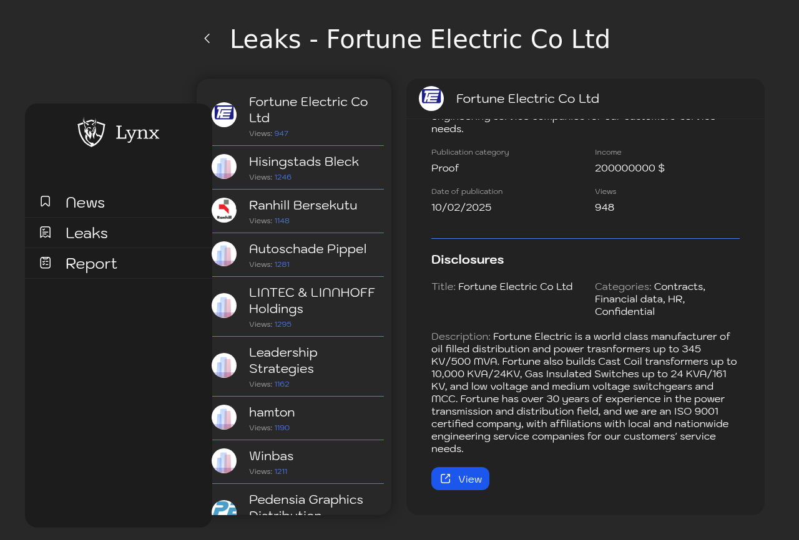This screenshot has width=799, height=540.
Task: Click the views count 1295
Action: [x=283, y=324]
